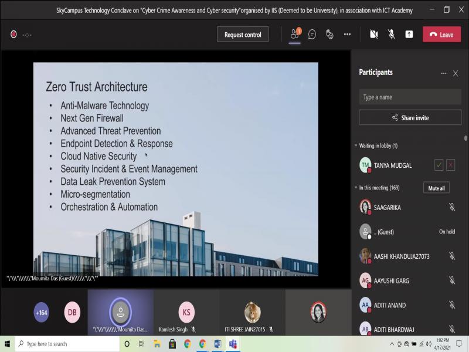469x352 pixels.
Task: Open the meeting chat panel
Action: pos(312,35)
